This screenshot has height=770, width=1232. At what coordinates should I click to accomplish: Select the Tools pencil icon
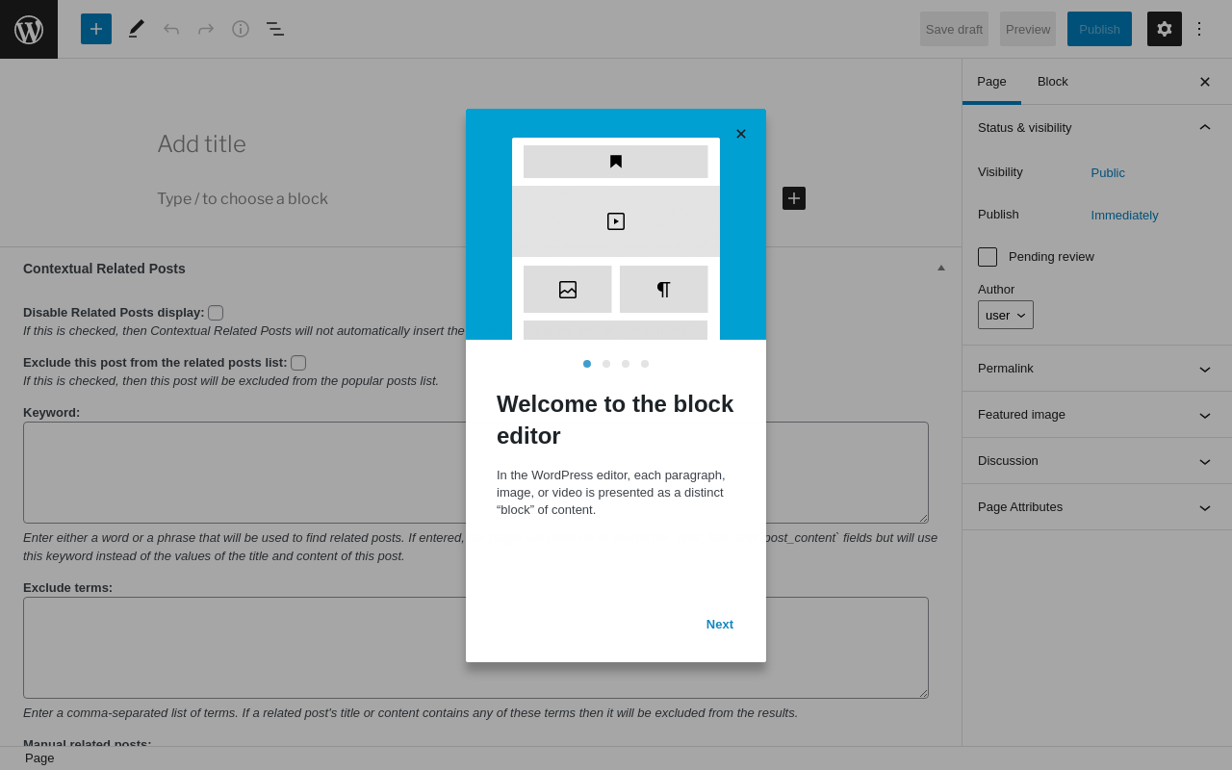137,29
